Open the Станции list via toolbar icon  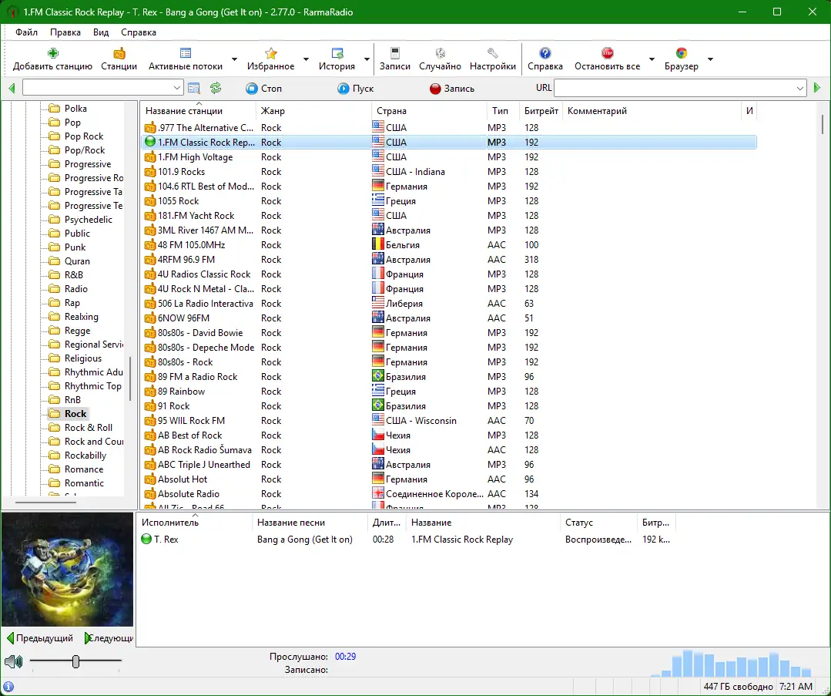click(x=119, y=54)
